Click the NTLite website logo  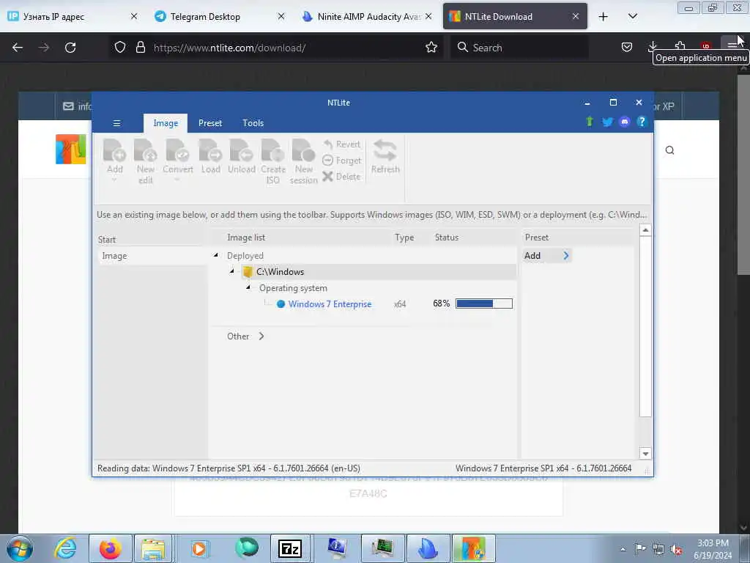[71, 150]
